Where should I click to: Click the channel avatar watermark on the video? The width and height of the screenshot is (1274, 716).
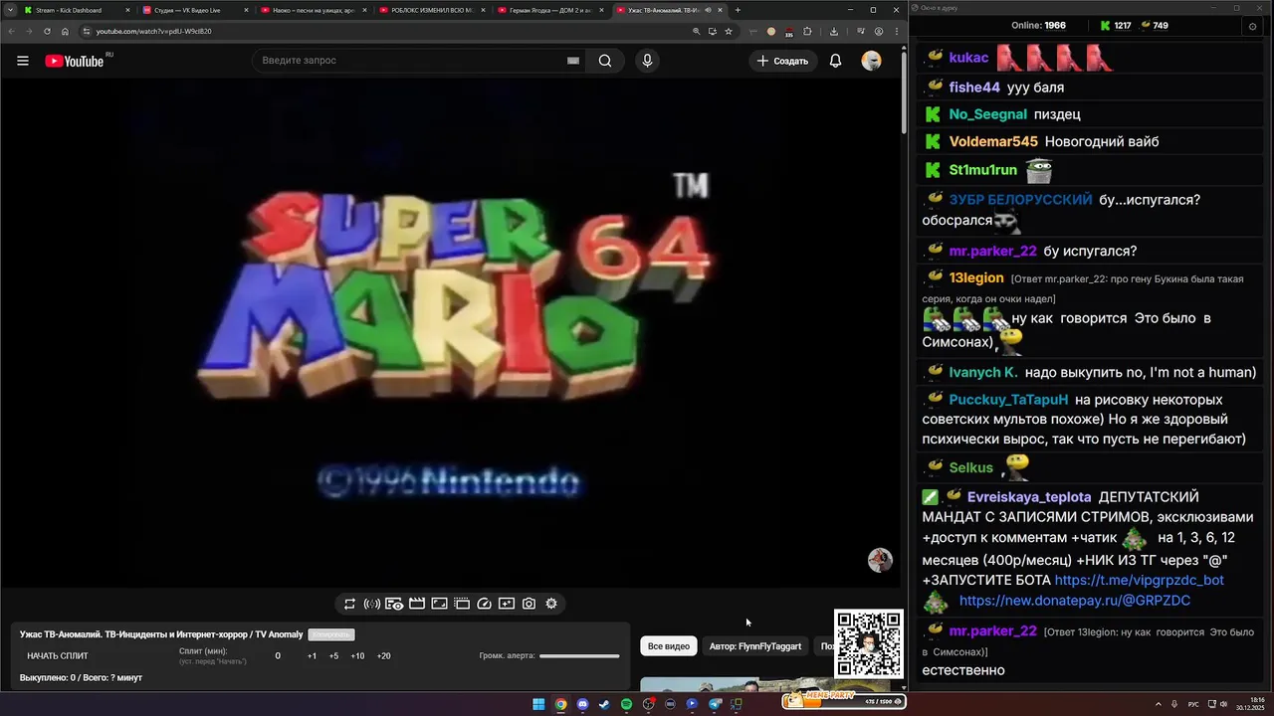pyautogui.click(x=880, y=560)
